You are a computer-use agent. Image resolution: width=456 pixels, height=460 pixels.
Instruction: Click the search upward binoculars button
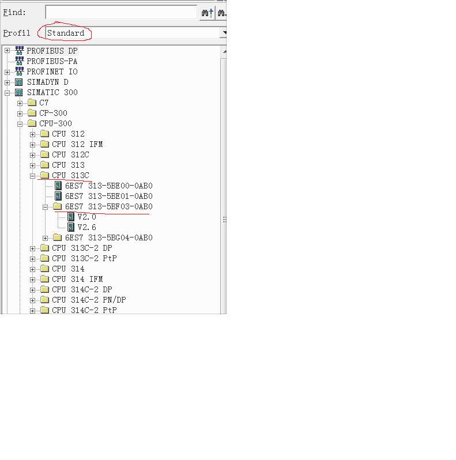(x=207, y=13)
